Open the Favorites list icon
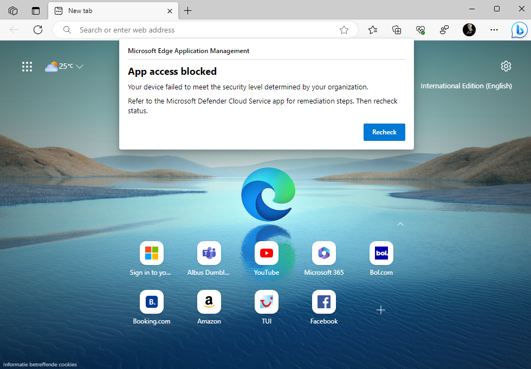The height and width of the screenshot is (369, 531). coord(373,30)
